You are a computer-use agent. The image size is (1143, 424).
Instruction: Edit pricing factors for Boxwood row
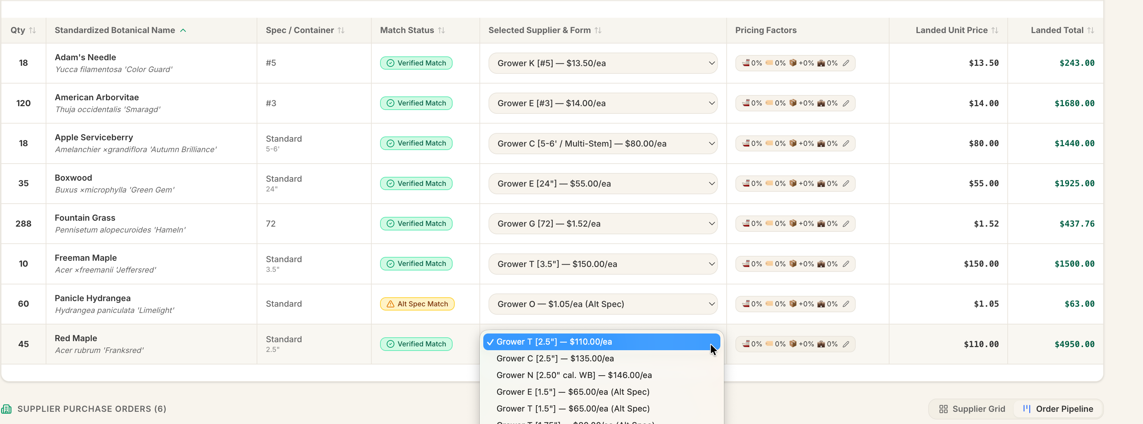pos(846,183)
